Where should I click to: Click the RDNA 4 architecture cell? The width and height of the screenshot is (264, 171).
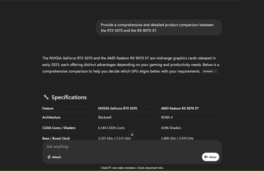tap(167, 117)
